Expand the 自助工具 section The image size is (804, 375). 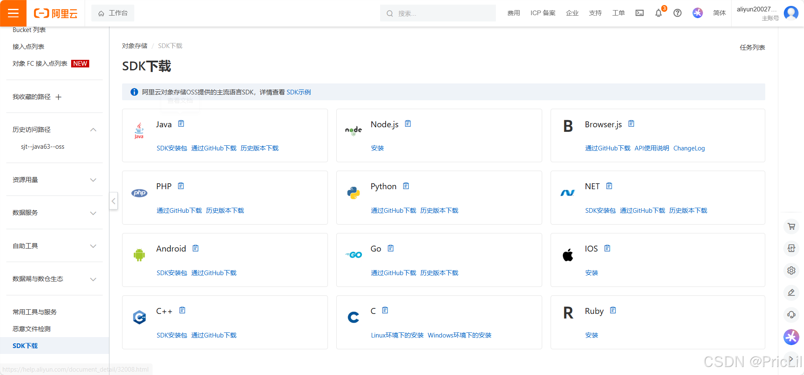pos(93,246)
